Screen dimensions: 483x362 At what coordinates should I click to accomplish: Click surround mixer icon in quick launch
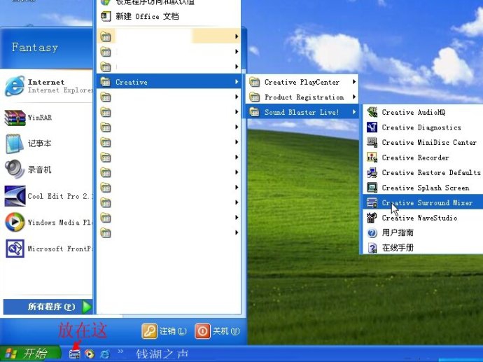coord(74,354)
